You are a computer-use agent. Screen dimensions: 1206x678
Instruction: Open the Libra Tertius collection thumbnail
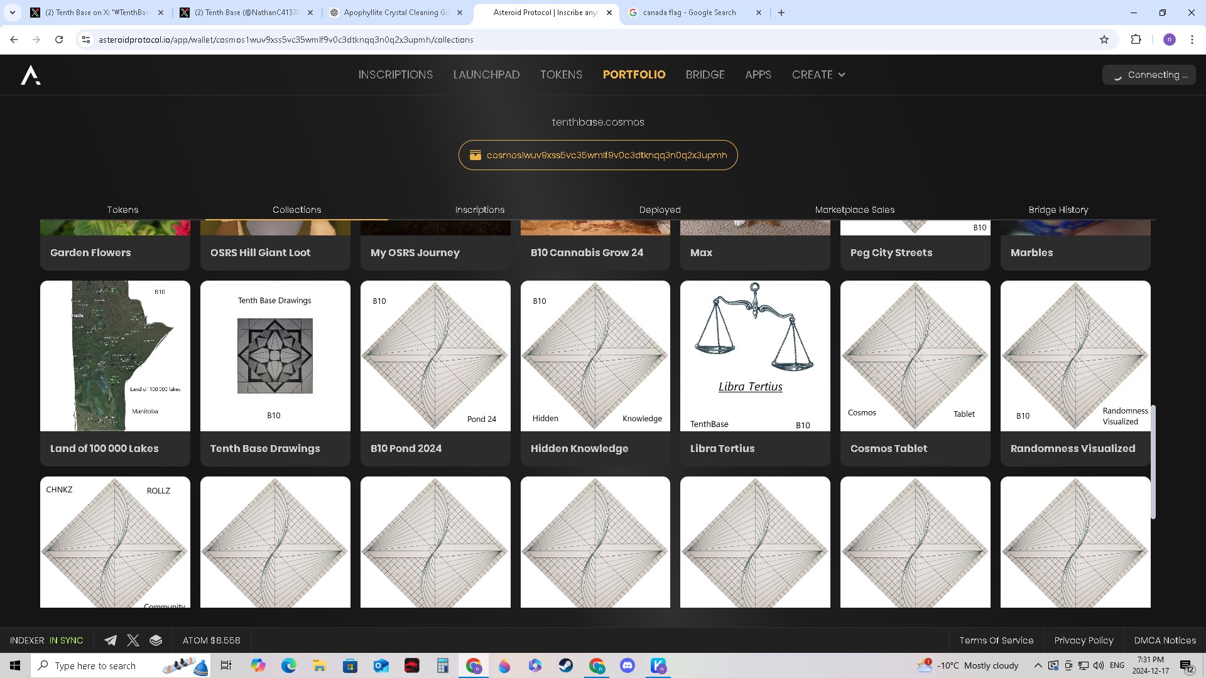click(x=755, y=356)
